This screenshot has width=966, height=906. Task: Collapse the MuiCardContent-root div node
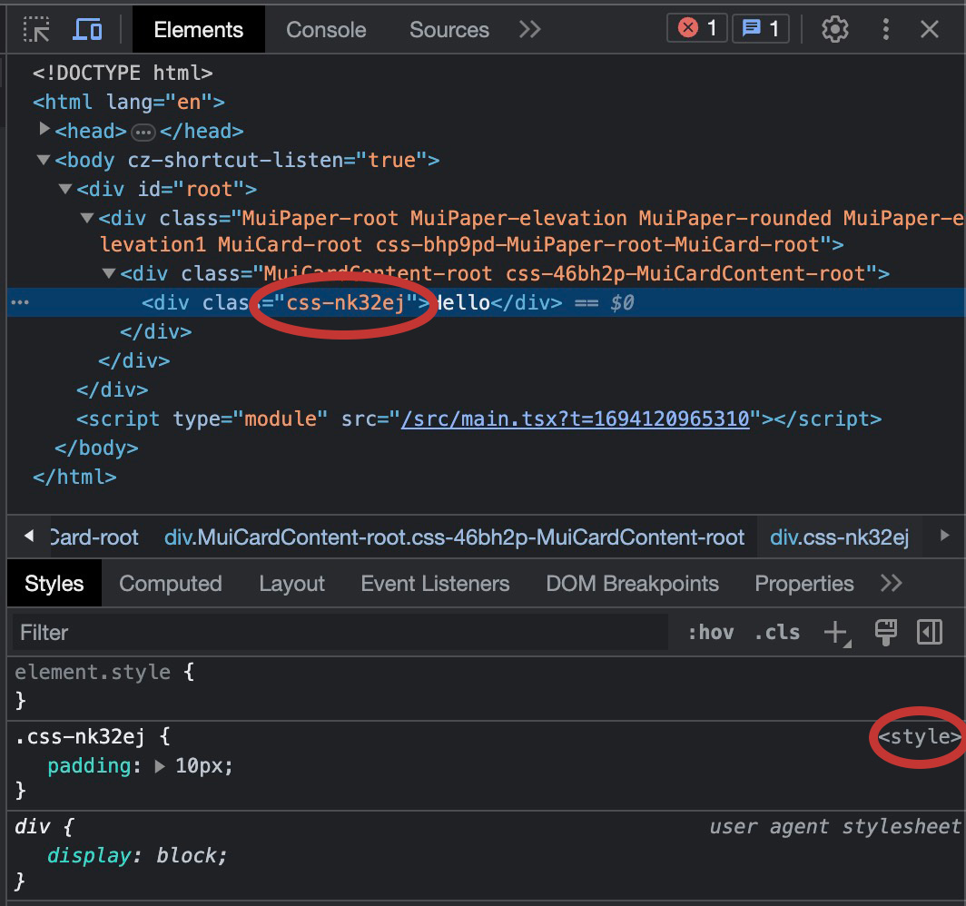pos(108,273)
